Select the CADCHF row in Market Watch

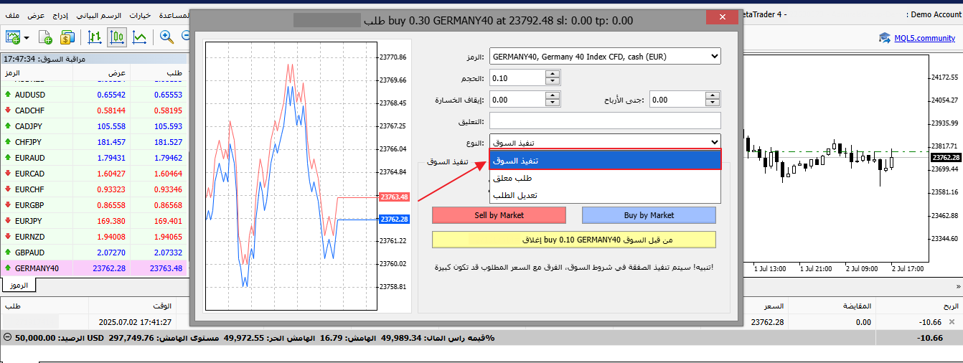(94, 110)
